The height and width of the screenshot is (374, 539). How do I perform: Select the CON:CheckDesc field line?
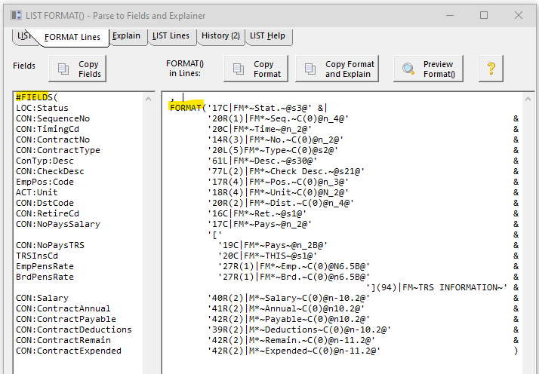click(50, 171)
